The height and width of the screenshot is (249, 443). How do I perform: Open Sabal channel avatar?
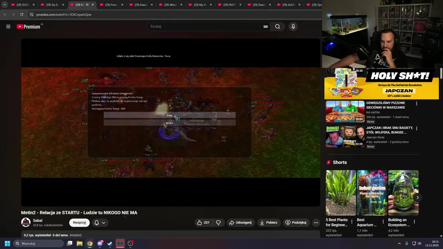tap(26, 222)
